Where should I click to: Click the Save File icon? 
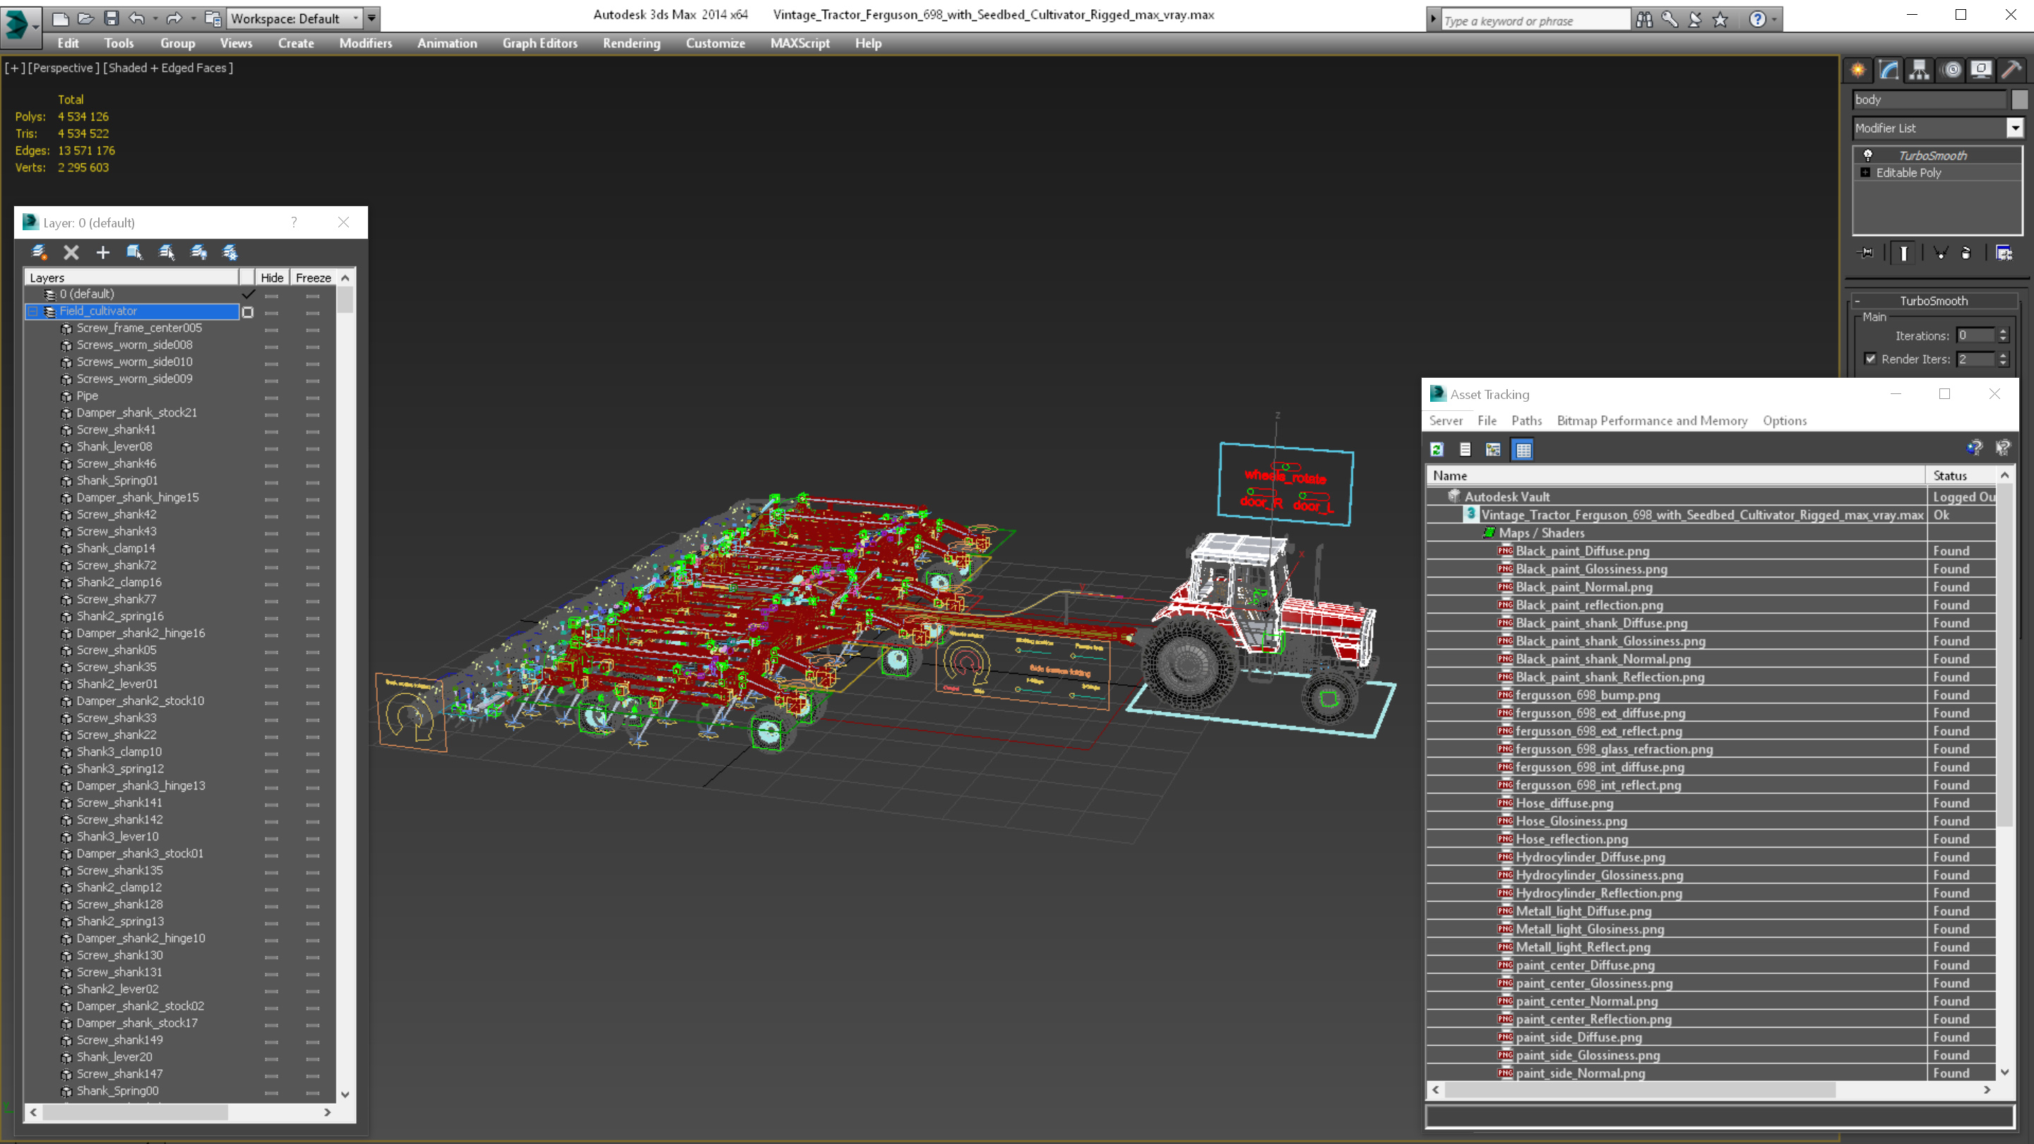pos(112,18)
